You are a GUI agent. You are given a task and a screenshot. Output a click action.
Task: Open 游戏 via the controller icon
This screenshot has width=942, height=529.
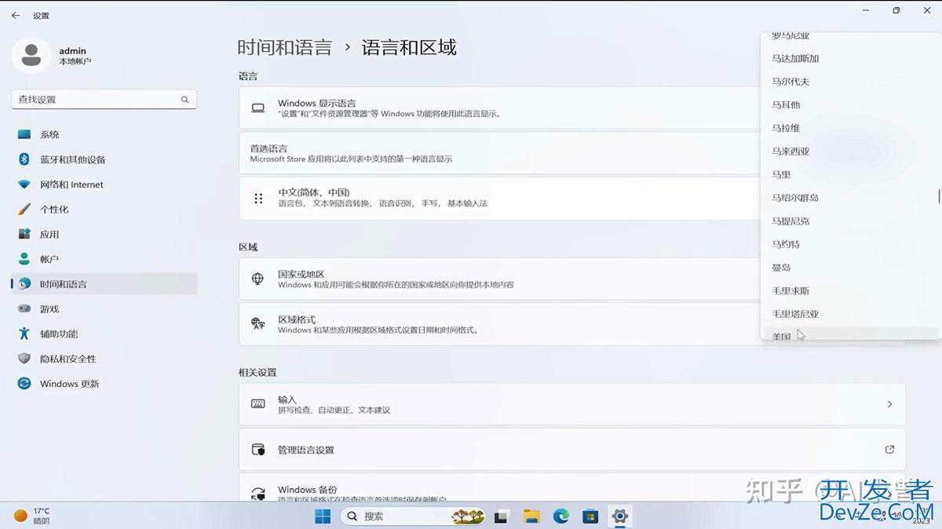pyautogui.click(x=24, y=309)
